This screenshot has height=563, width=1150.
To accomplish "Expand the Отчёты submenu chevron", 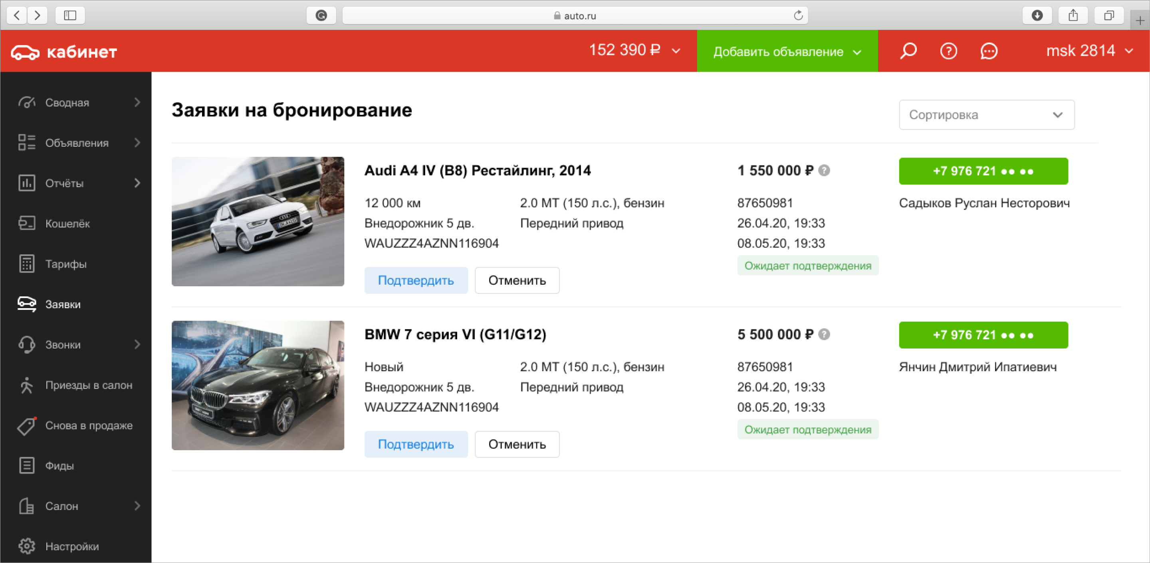I will [137, 183].
